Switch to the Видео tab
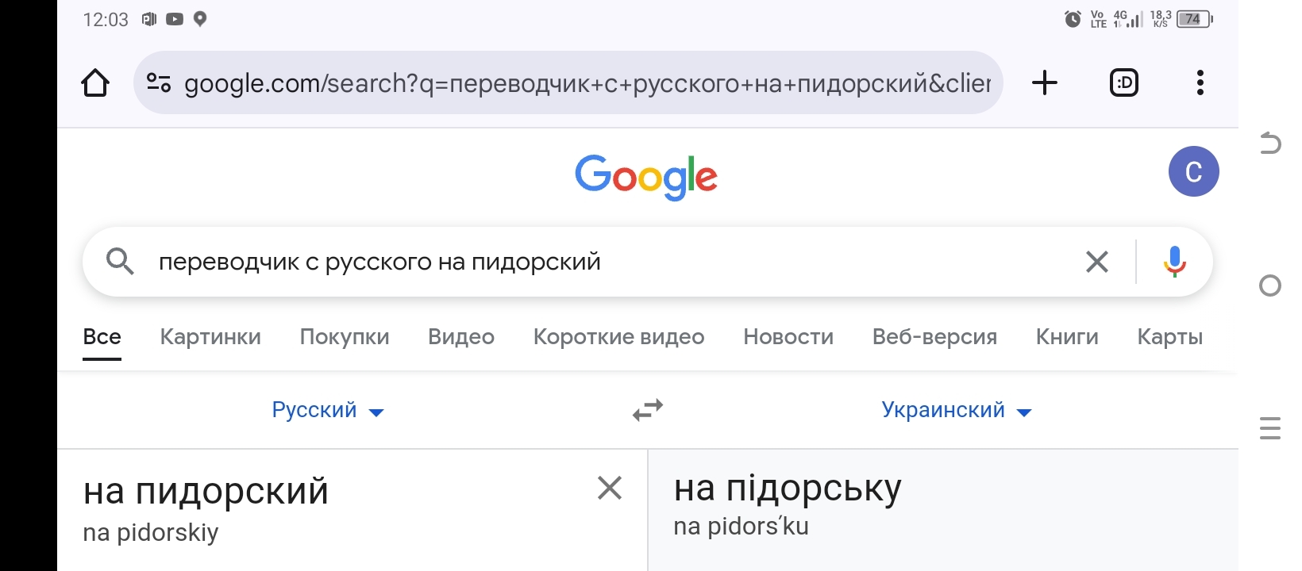Screen dimensions: 1302x571 461,337
